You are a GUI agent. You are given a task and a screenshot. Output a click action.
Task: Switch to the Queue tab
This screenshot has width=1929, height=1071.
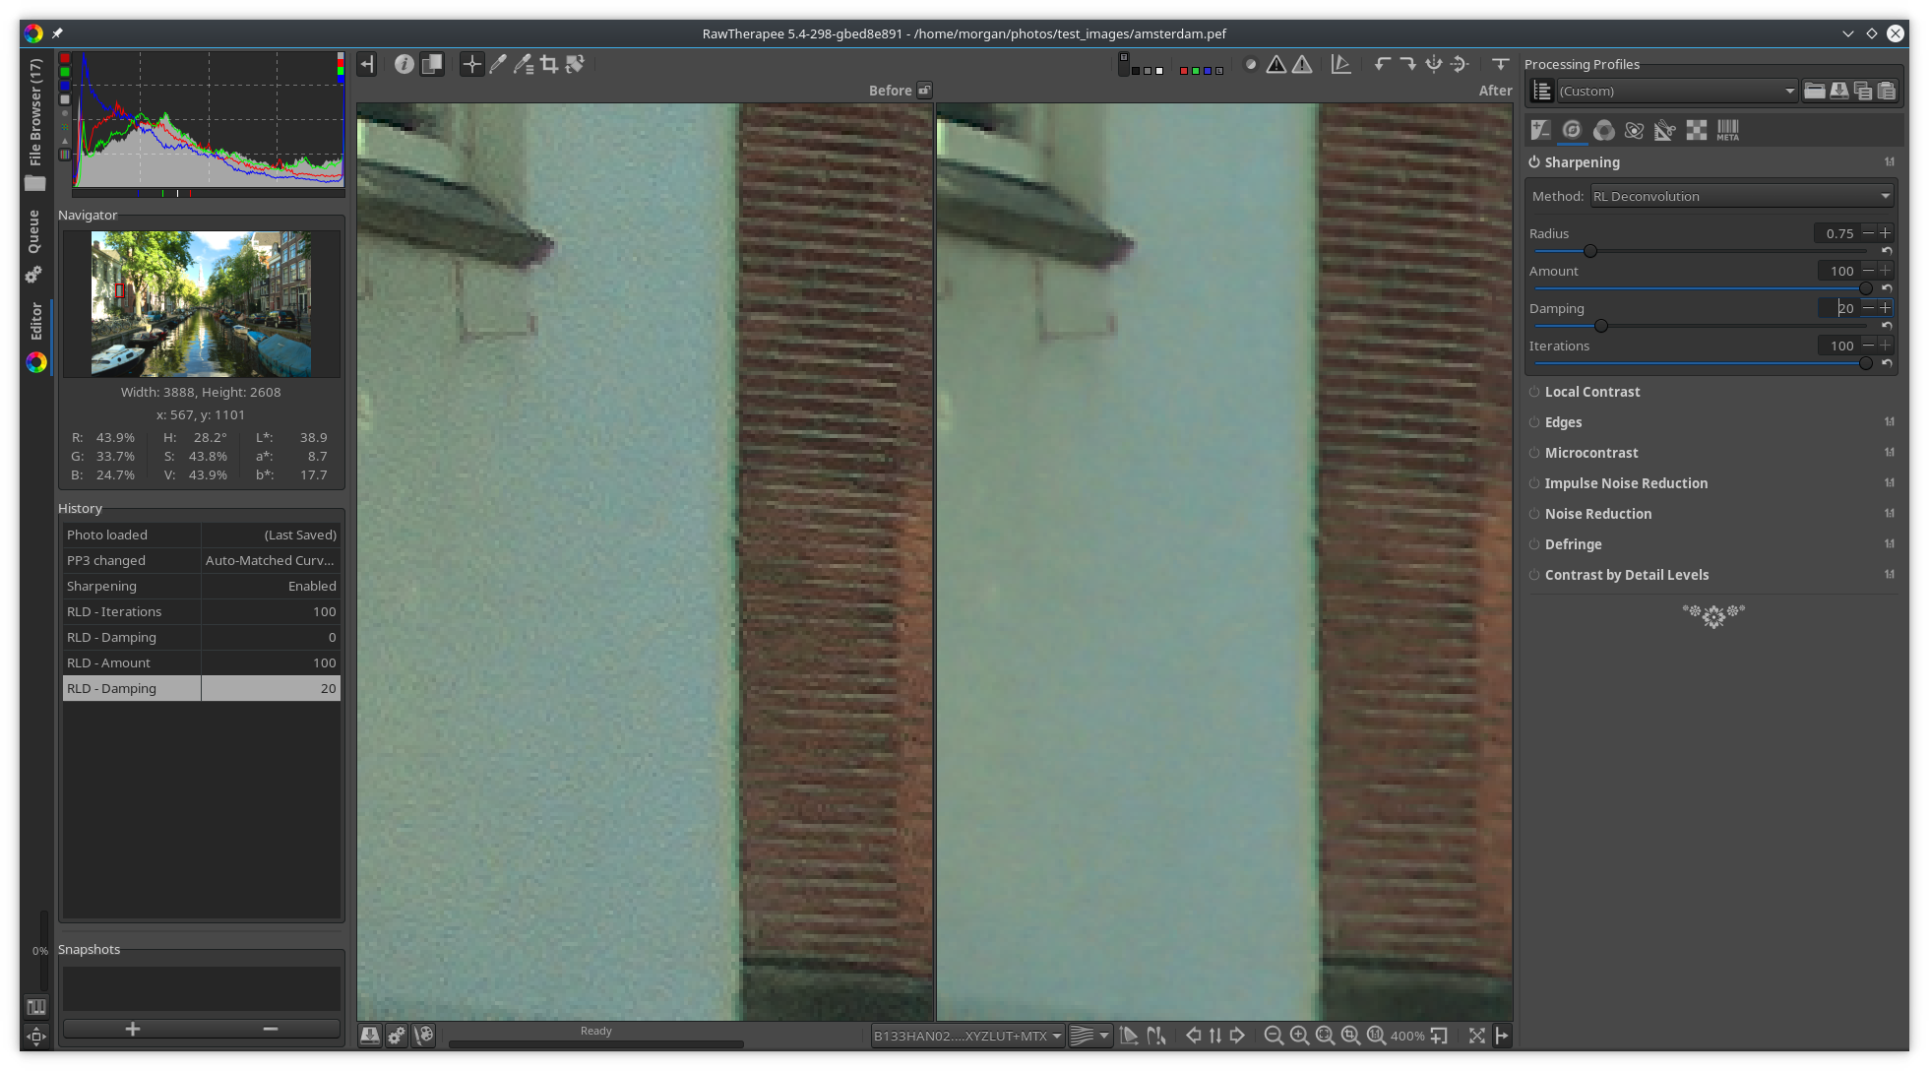click(34, 244)
